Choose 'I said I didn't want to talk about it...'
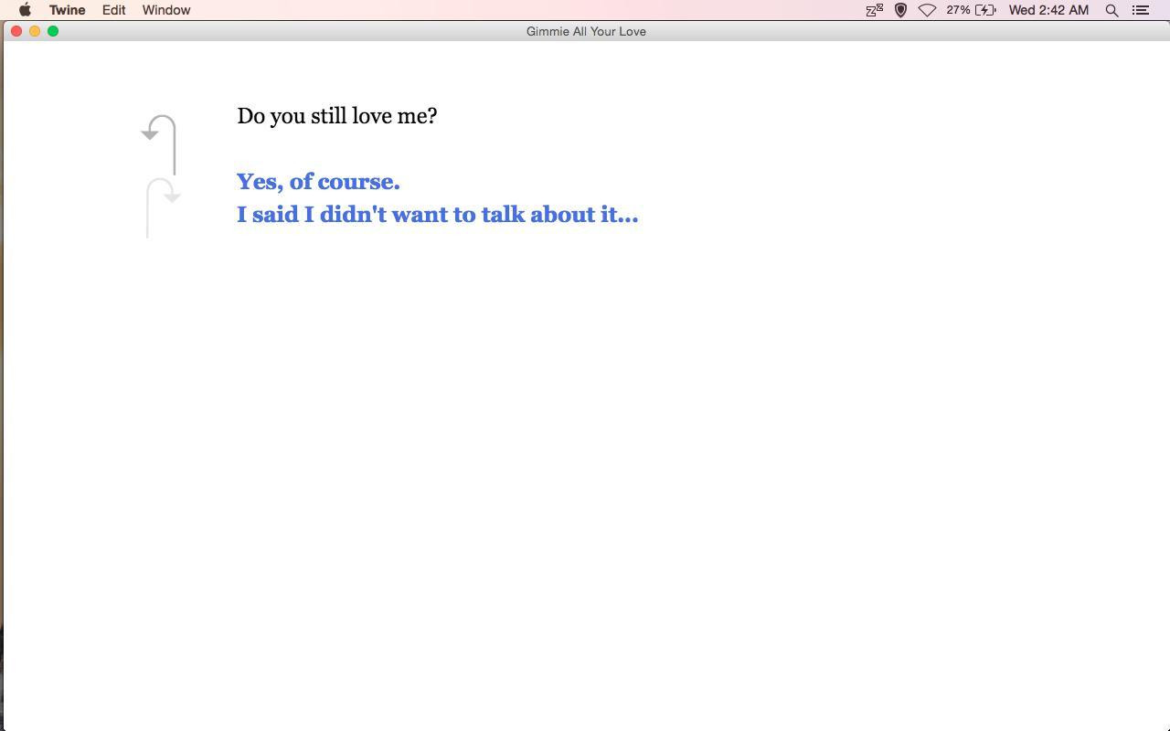Image resolution: width=1170 pixels, height=731 pixels. [x=438, y=215]
